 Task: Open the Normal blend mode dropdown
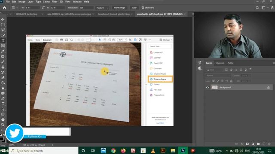click(x=218, y=75)
